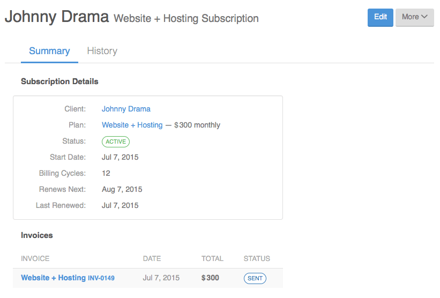Open the Website + Hosting plan link
Image resolution: width=440 pixels, height=298 pixels.
coord(132,125)
